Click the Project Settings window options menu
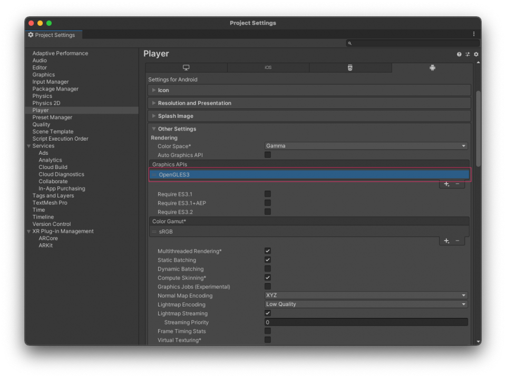The image size is (506, 378). tap(473, 33)
